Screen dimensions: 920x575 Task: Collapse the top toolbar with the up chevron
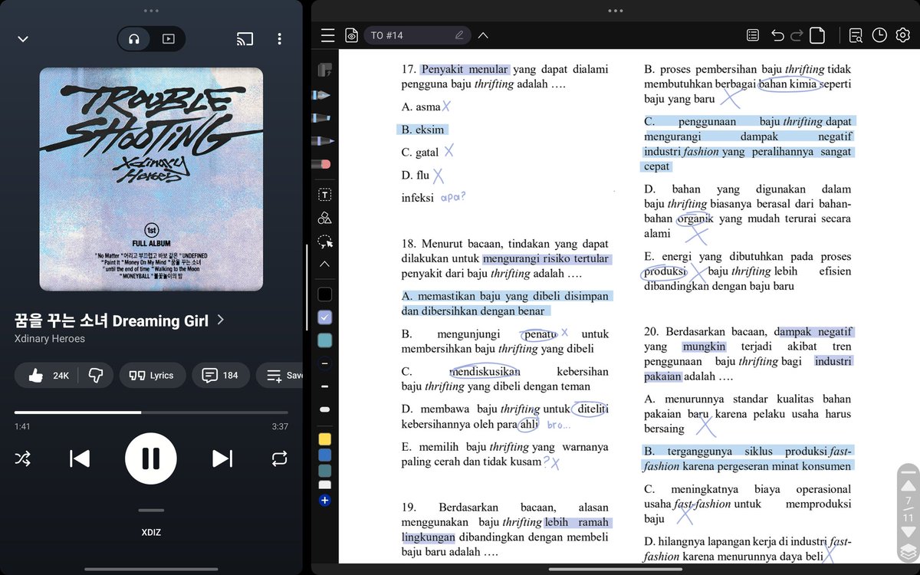(483, 35)
